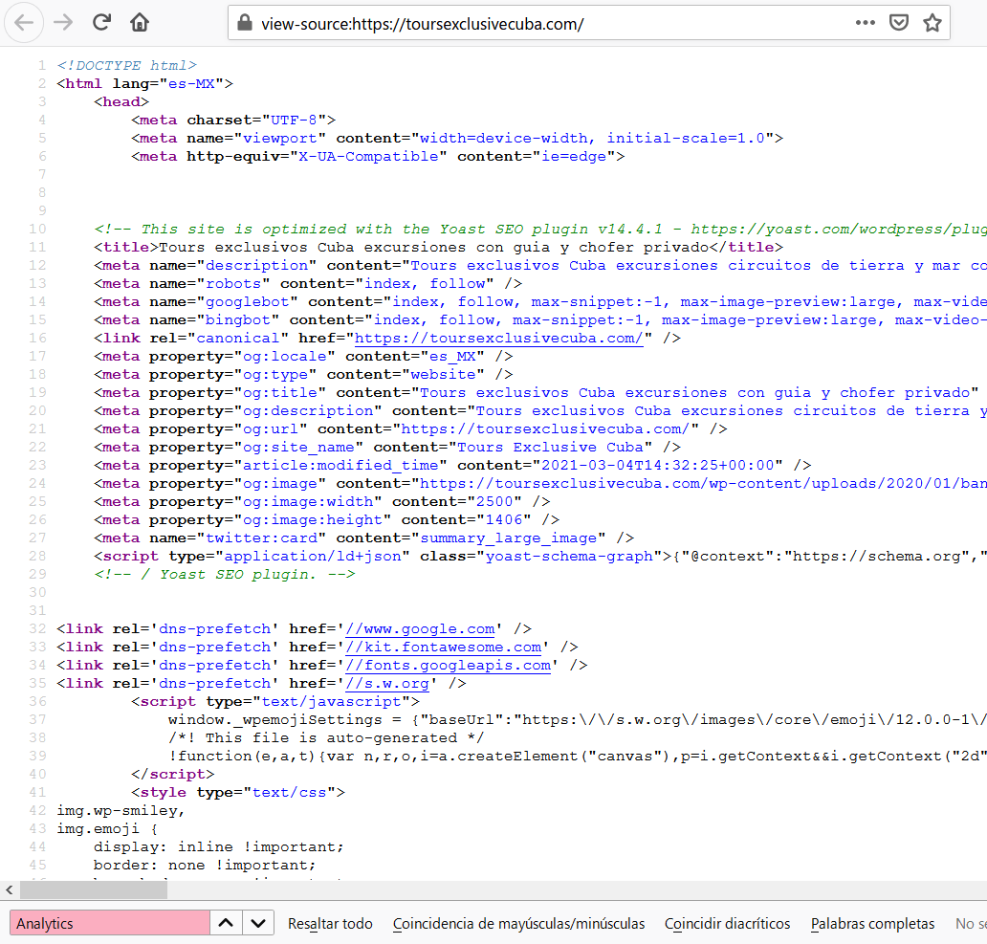
Task: Open the canonical toursexclusivecuba.com link
Action: [x=498, y=338]
